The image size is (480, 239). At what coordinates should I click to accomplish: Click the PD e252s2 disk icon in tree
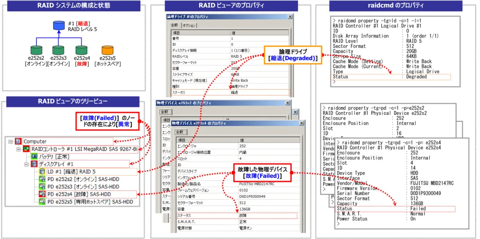point(42,179)
